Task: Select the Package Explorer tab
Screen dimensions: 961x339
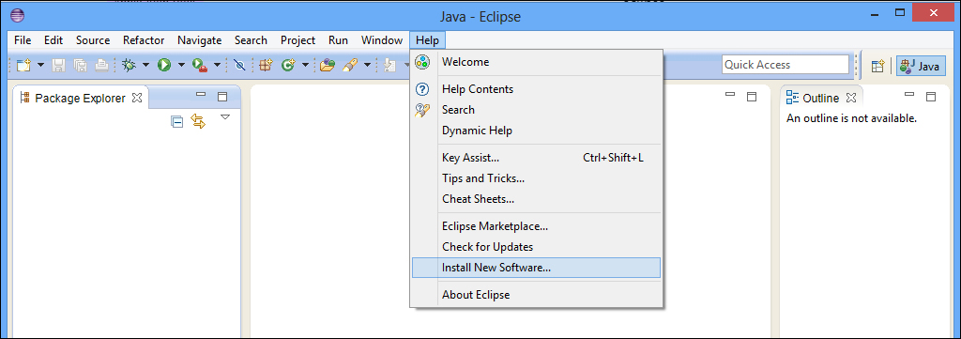Action: coord(81,98)
